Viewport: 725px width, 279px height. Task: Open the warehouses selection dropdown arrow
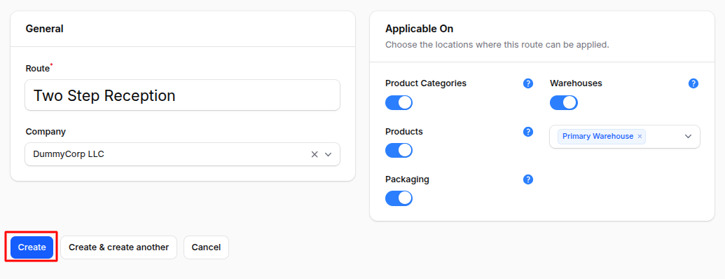pyautogui.click(x=688, y=137)
